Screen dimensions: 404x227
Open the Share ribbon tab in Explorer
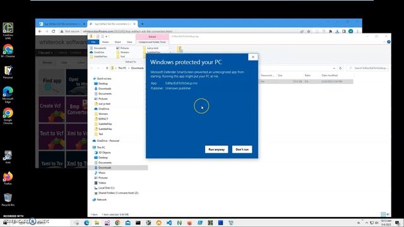[117, 42]
